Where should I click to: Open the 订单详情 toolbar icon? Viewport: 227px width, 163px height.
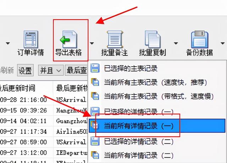[31, 39]
